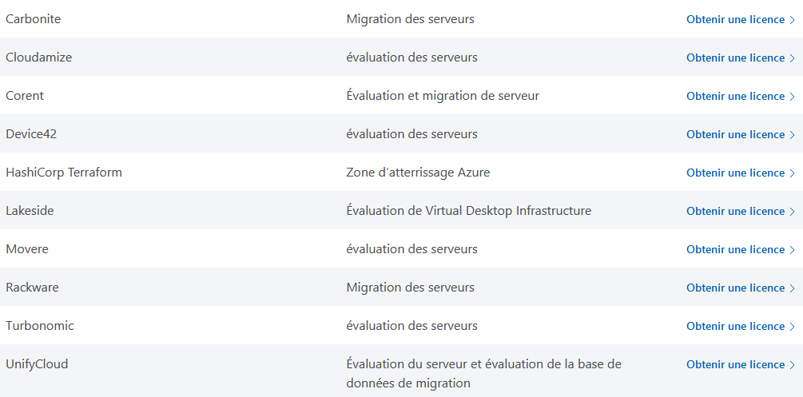Open the Obtenir une licence link for UnifyCloud
Screen dimensions: 803x397
741,365
